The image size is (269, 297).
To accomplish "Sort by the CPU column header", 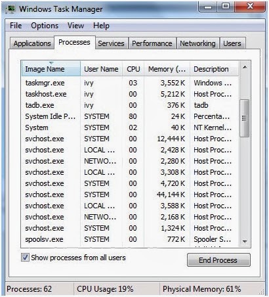I will pyautogui.click(x=133, y=69).
